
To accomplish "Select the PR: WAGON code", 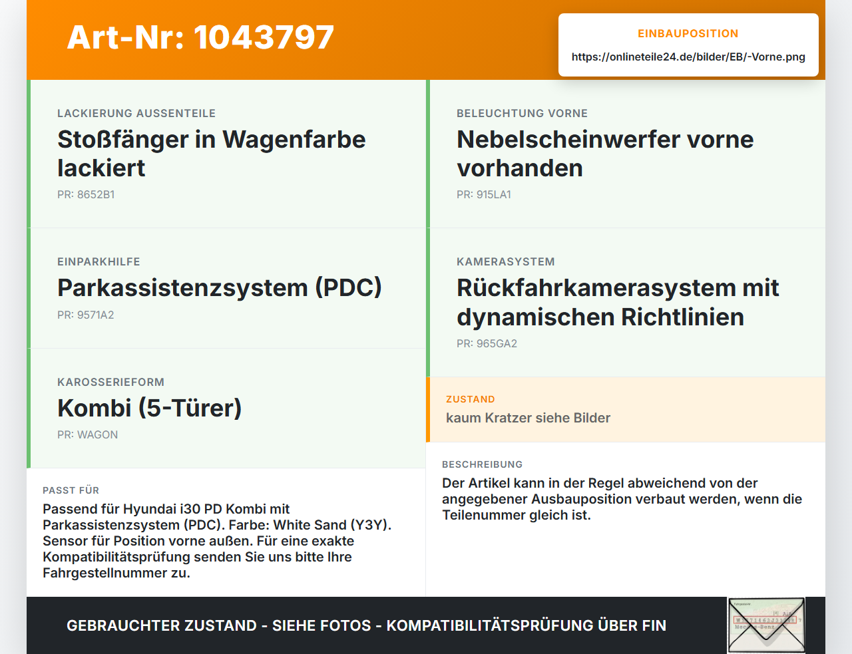I will pos(87,434).
